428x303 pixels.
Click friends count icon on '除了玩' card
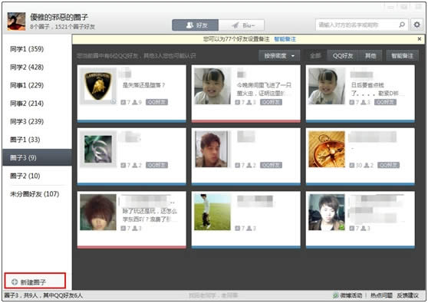click(x=135, y=229)
